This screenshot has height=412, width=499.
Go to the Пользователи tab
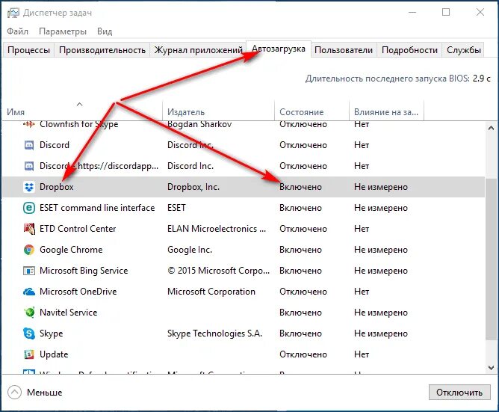(344, 50)
